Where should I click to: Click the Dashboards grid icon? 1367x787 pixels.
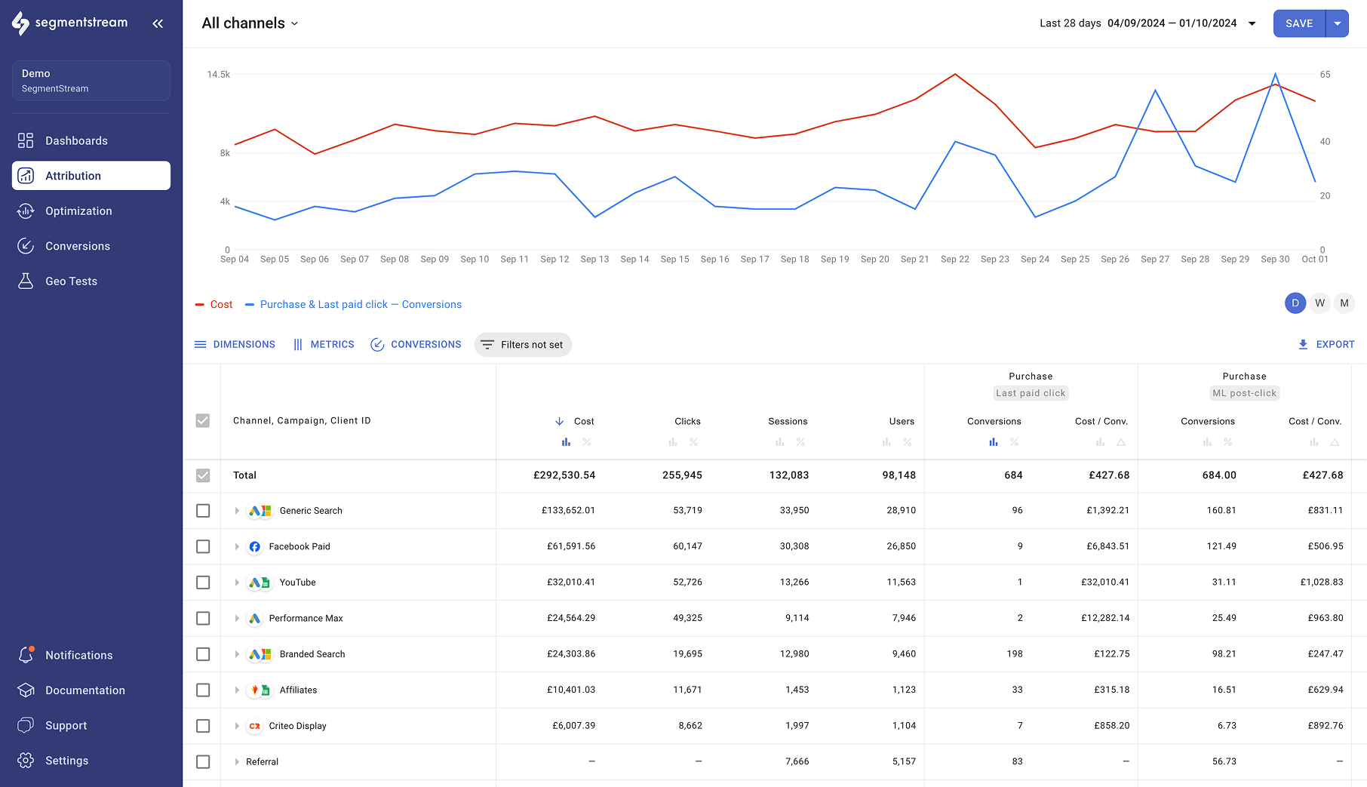[26, 140]
